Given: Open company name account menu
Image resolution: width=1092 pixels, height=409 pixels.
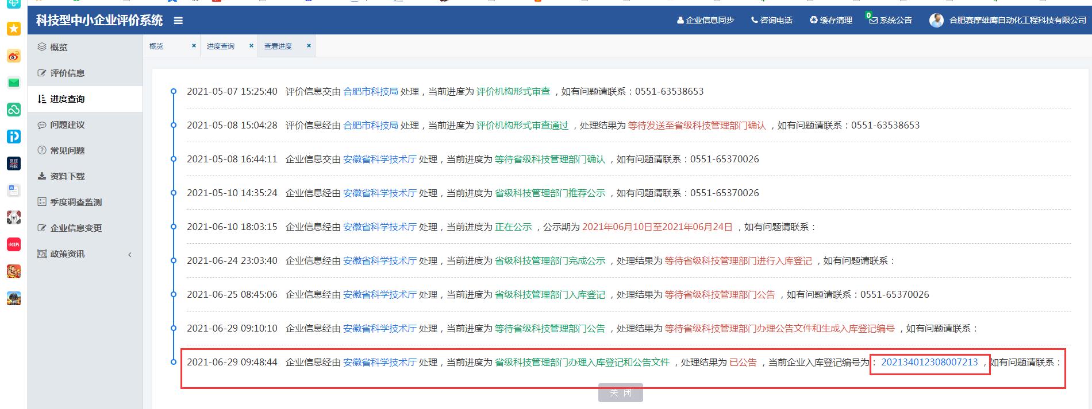Looking at the screenshot, I should (1017, 20).
